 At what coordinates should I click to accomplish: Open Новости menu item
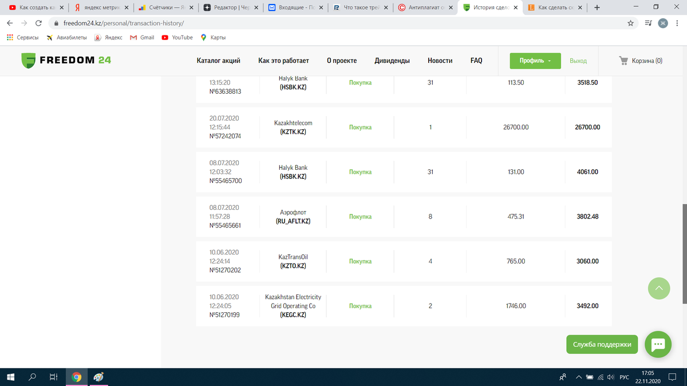pyautogui.click(x=440, y=61)
